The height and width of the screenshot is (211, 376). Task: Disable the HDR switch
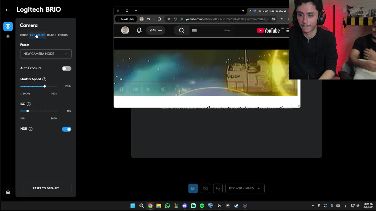[x=66, y=129]
